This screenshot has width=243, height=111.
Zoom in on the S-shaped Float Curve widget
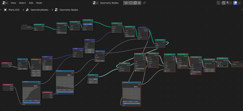(34, 86)
